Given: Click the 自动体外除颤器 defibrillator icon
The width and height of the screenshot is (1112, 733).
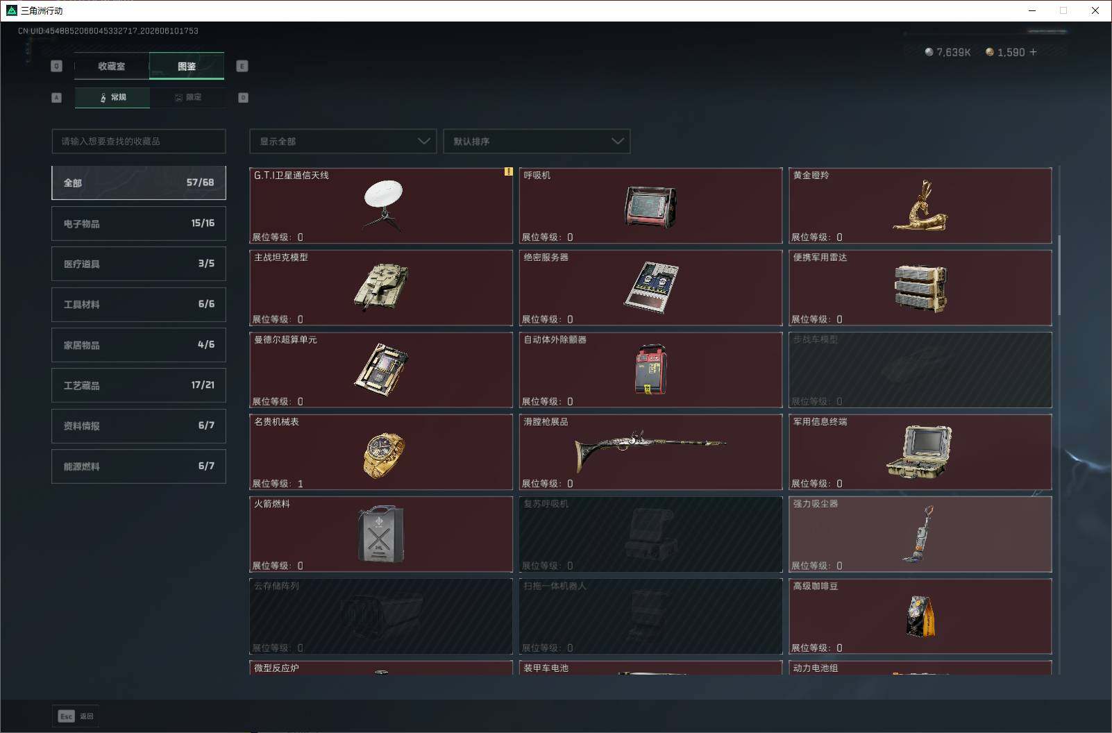Looking at the screenshot, I should [650, 369].
